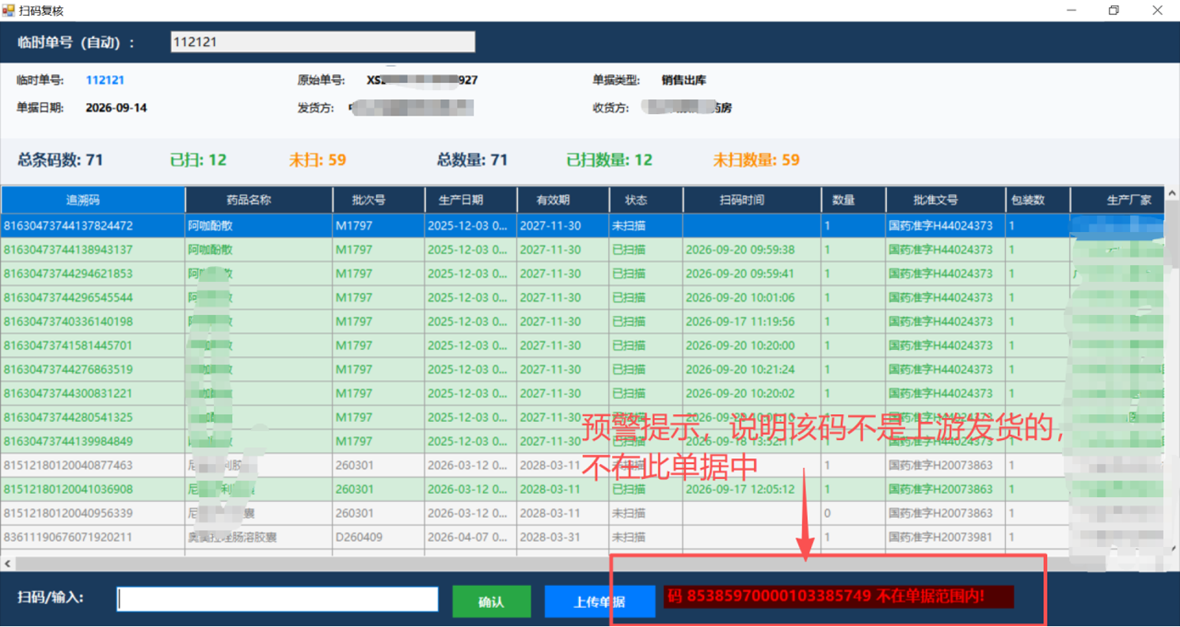This screenshot has width=1180, height=627.
Task: Sort by the 追溯码 column header
Action: click(x=93, y=200)
